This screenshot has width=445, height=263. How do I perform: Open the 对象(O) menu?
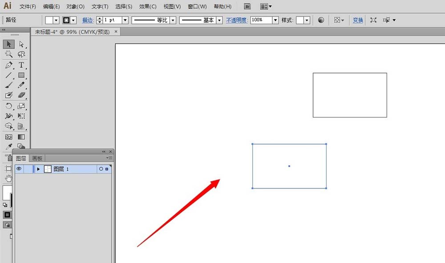click(x=76, y=7)
